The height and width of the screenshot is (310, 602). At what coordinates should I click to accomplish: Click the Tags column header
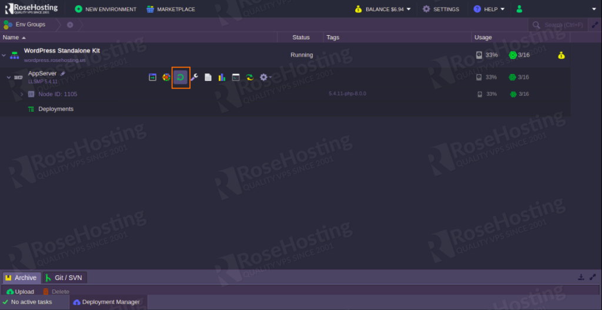pyautogui.click(x=333, y=38)
